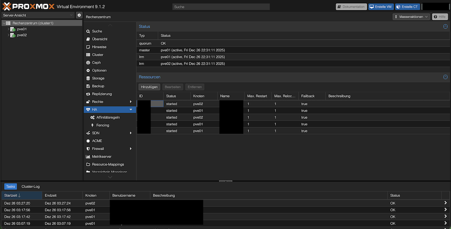Open the Server-Ansicht view dropdown
Viewport: 451px width, 229px height.
pos(37,15)
